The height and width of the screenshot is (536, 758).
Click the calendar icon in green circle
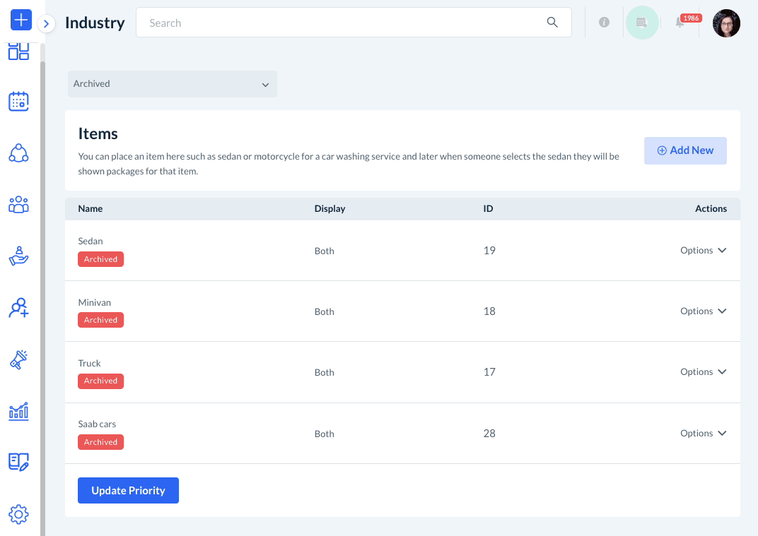(x=642, y=23)
